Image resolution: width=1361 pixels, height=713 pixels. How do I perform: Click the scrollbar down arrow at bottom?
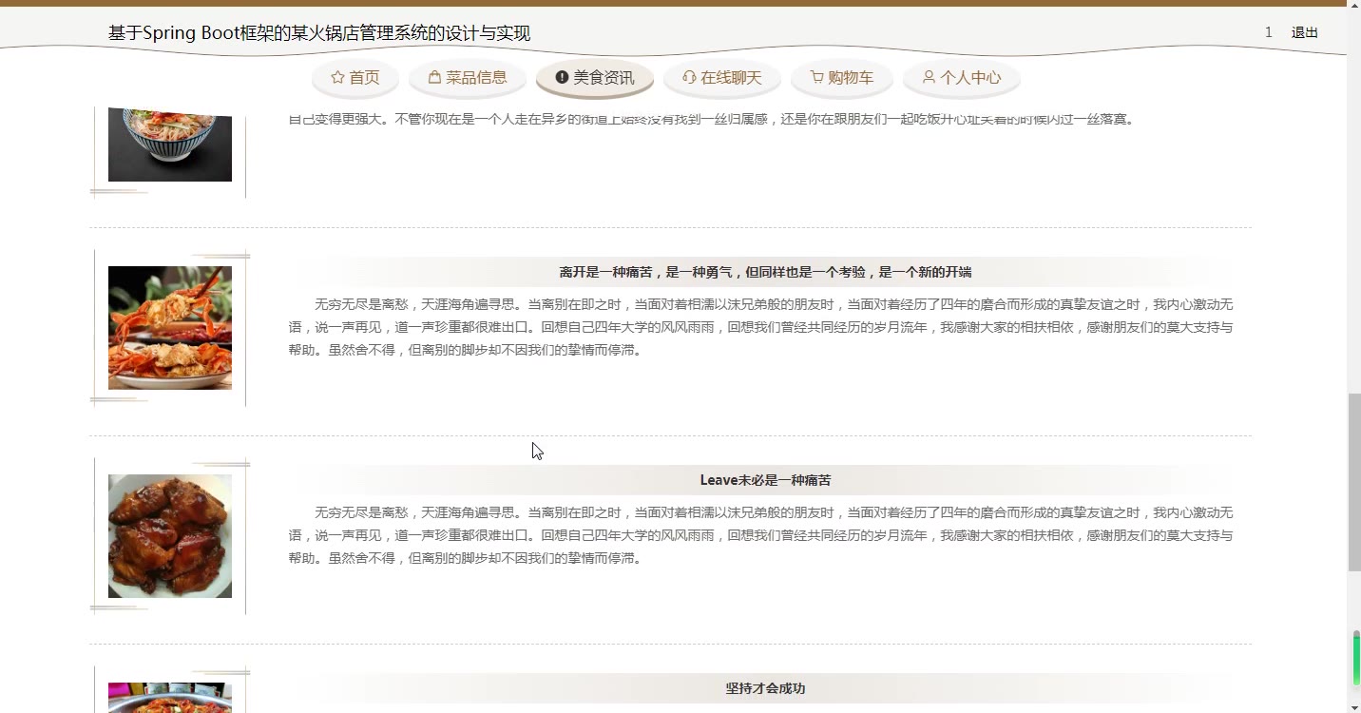(x=1354, y=706)
